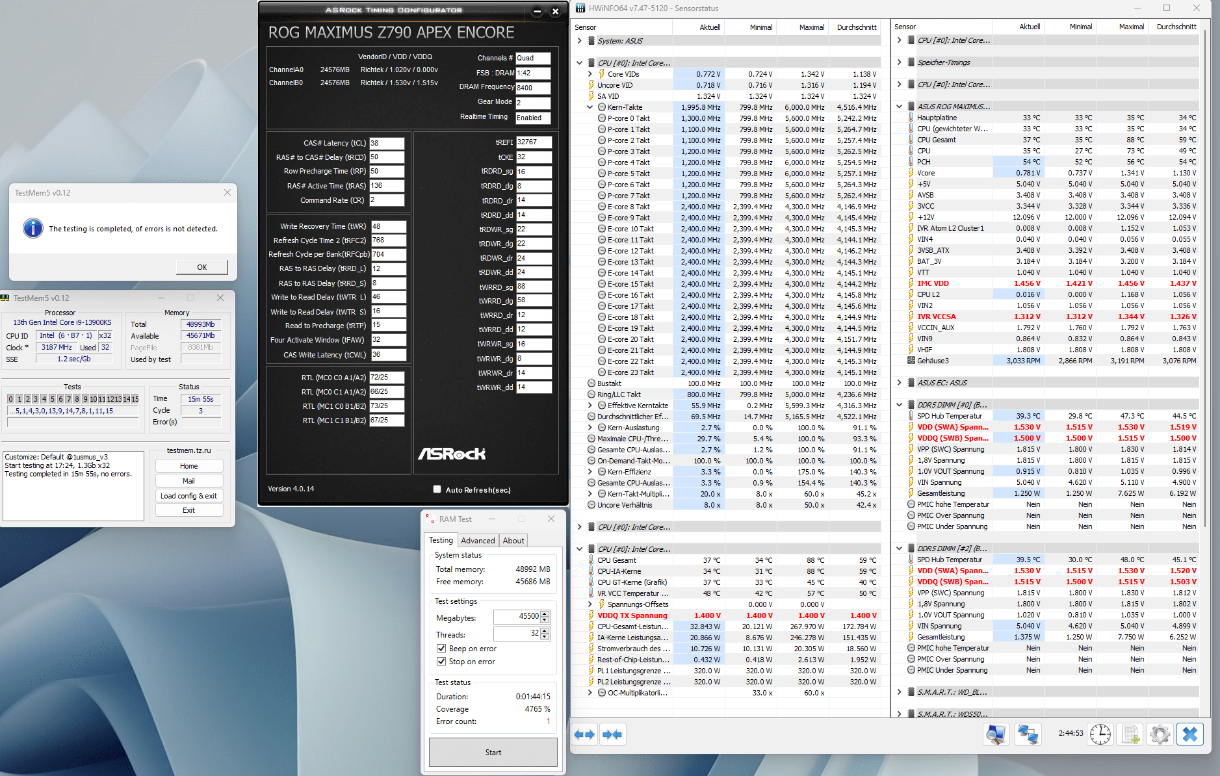Open the sensor summary monitor-magnifier icon in HWiNFO
The width and height of the screenshot is (1220, 776).
995,734
